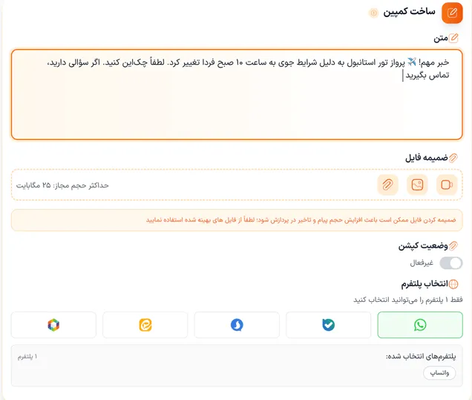Click the info icon beside ساخت کمپین
Image resolution: width=472 pixels, height=400 pixels.
pyautogui.click(x=373, y=13)
